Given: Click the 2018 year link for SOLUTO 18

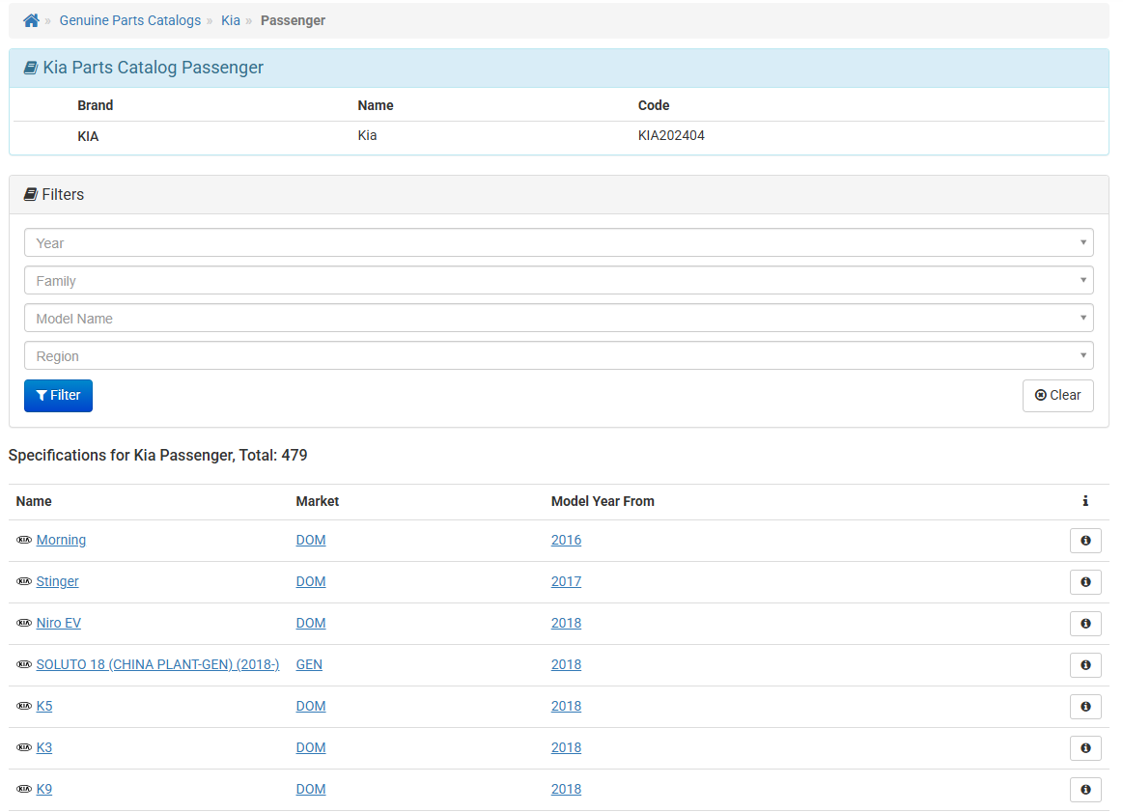Looking at the screenshot, I should point(566,664).
